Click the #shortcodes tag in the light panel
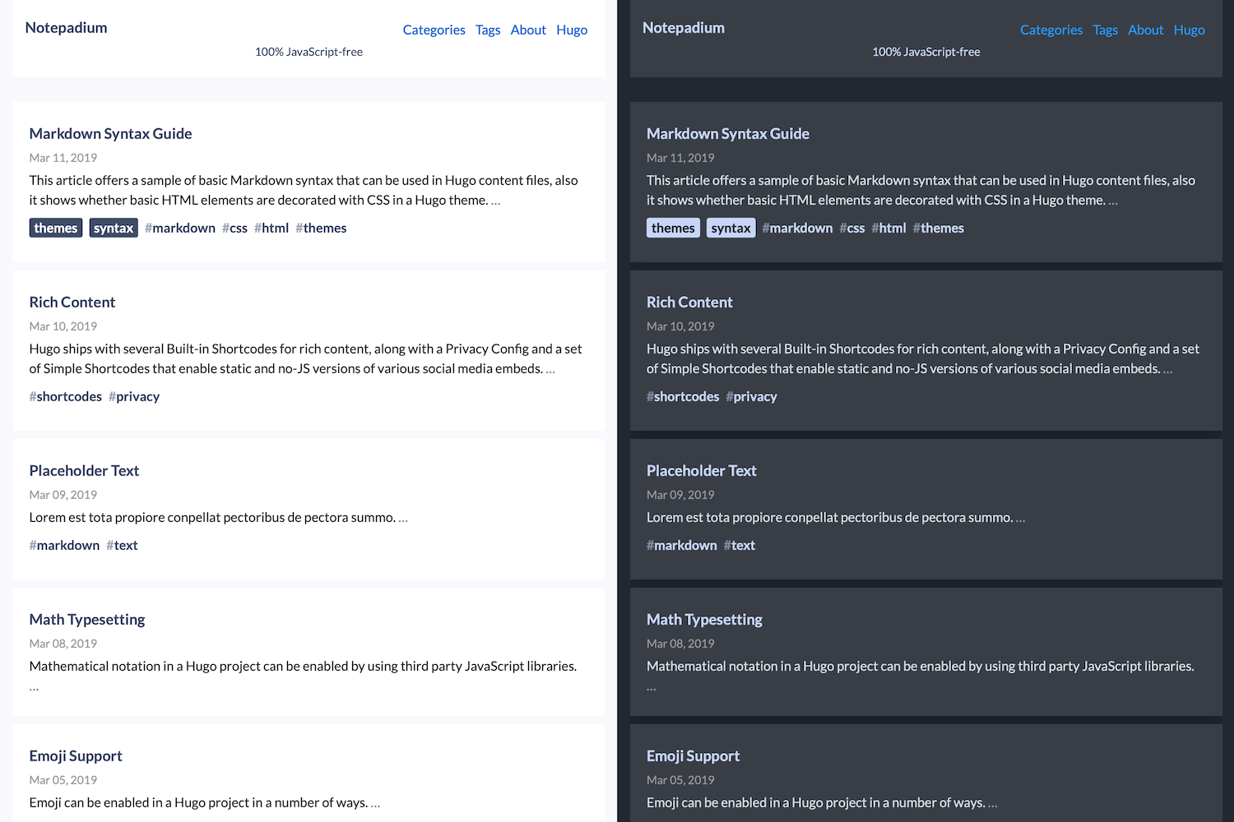 [66, 396]
